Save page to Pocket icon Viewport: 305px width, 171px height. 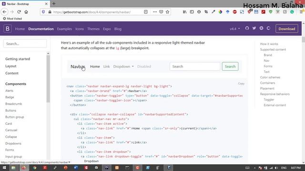(161, 12)
